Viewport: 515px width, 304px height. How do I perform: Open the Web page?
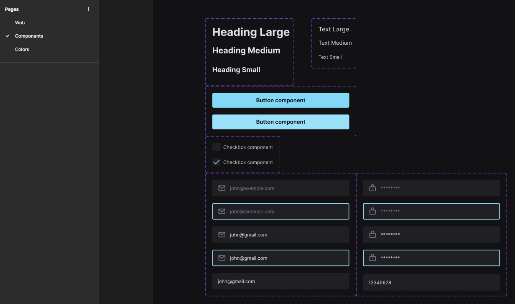[x=20, y=23]
